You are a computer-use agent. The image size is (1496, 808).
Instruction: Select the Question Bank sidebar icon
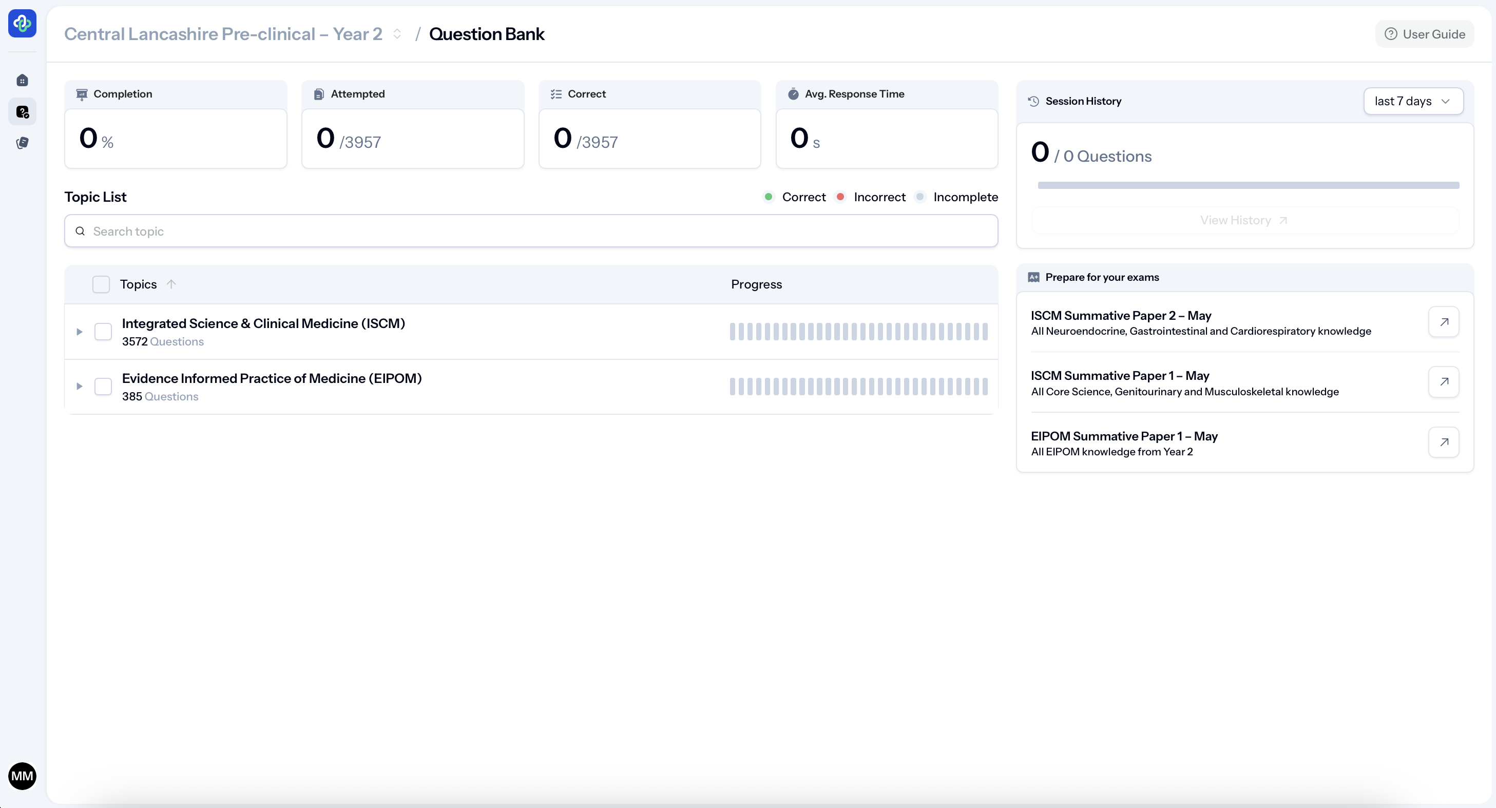click(22, 111)
